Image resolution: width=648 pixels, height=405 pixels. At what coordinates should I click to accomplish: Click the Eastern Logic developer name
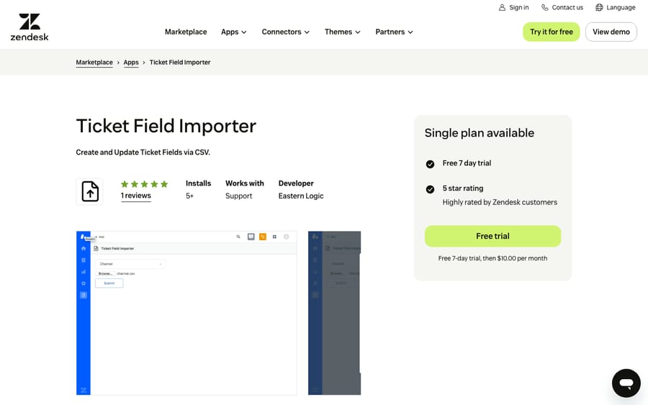(301, 196)
